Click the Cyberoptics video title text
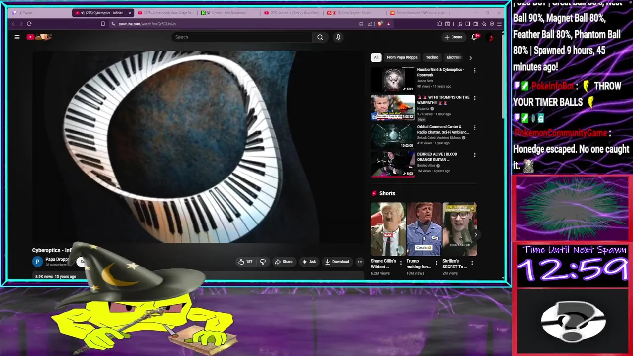Image resolution: width=633 pixels, height=356 pixels. click(52, 250)
